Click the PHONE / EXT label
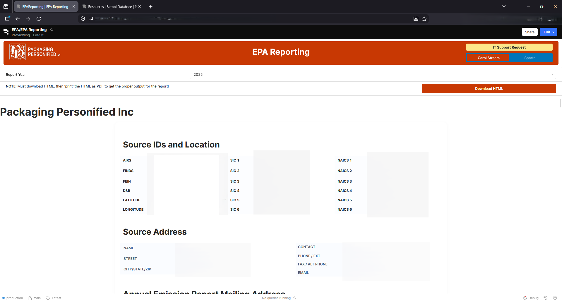The image size is (562, 302). pos(309,256)
